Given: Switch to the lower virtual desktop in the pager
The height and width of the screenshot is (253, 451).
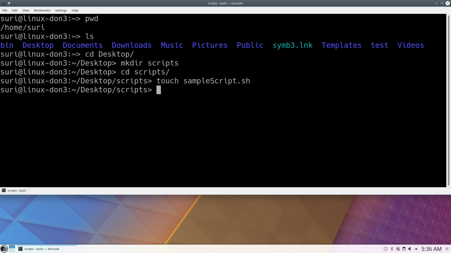Looking at the screenshot, I should (x=12, y=250).
